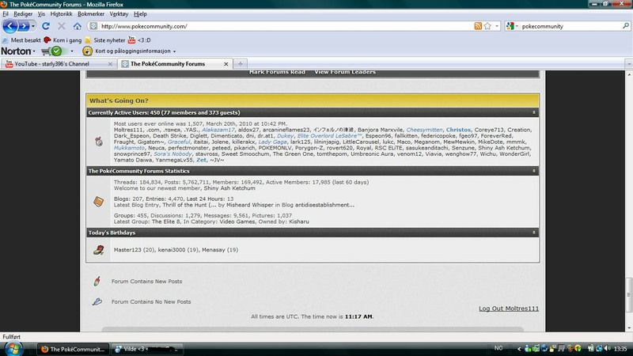
Task: Click the pokecommunity search field
Action: (570, 26)
